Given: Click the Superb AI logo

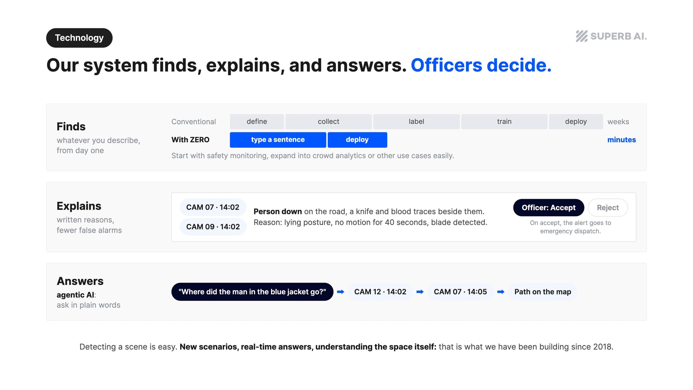Looking at the screenshot, I should tap(611, 36).
